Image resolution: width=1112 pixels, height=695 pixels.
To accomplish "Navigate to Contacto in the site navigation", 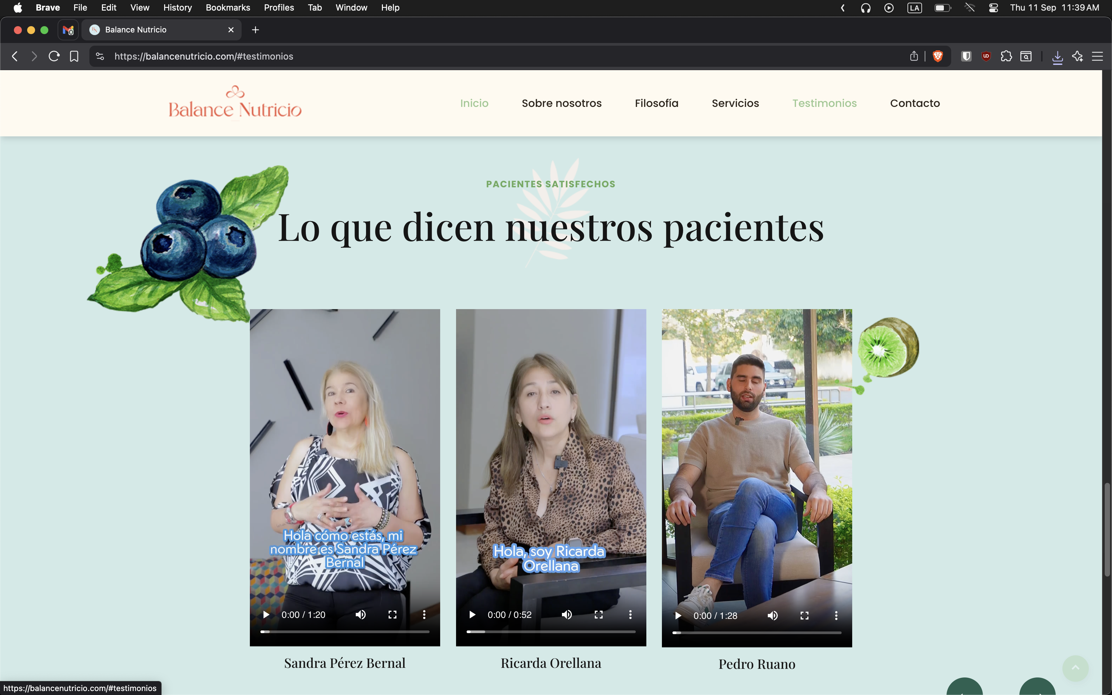I will click(x=914, y=103).
